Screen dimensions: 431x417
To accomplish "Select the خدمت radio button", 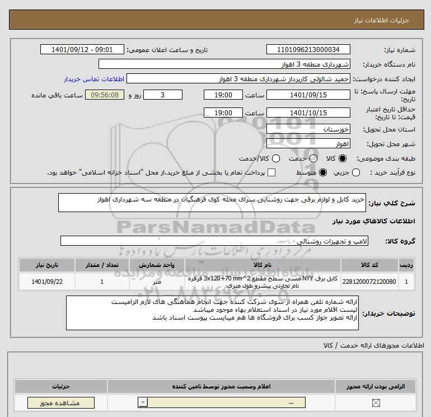I will [313, 158].
